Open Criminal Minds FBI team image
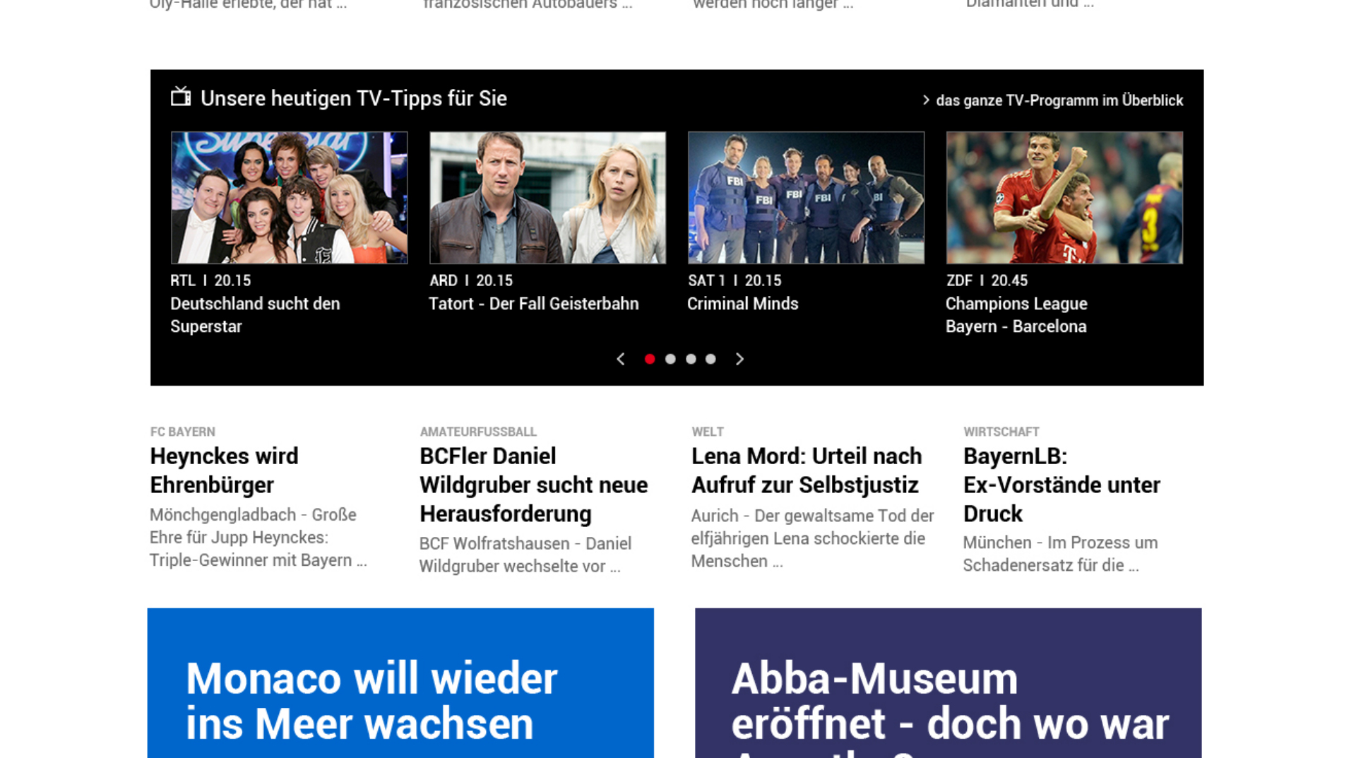1356x758 pixels. [806, 198]
